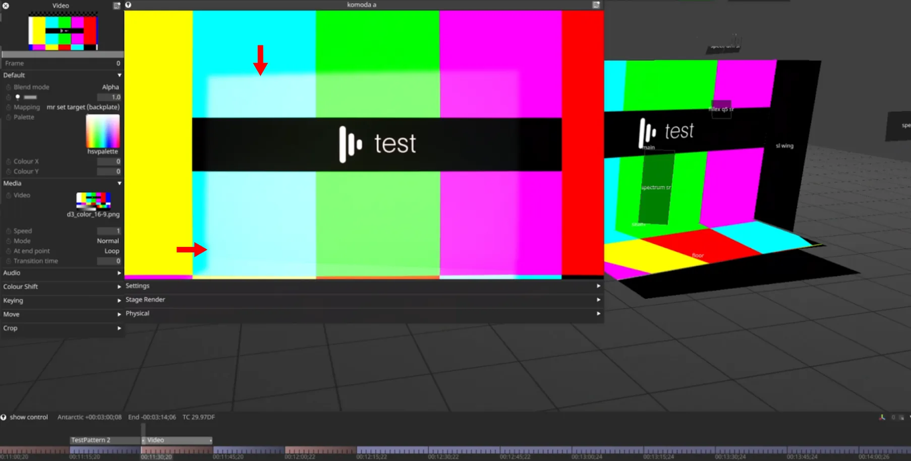Click the round icon left of komoda a title
The width and height of the screenshot is (911, 461).
click(x=128, y=5)
